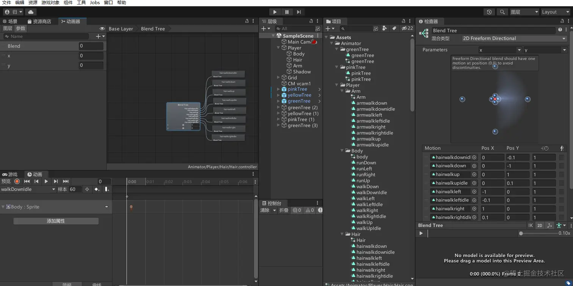This screenshot has width=573, height=286.
Task: Click the Hierarchy create plus button
Action: 265,29
